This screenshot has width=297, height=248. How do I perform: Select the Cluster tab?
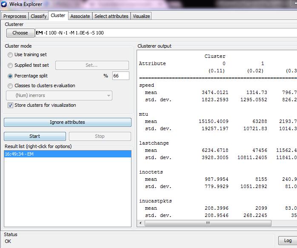tap(58, 15)
